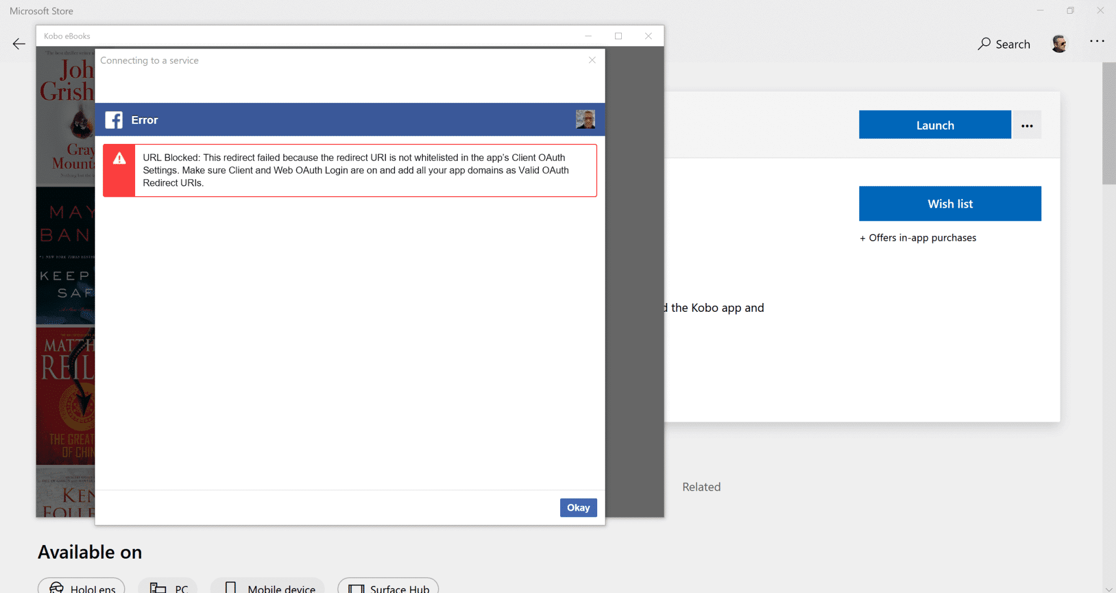
Task: Click the Related section label
Action: [701, 487]
